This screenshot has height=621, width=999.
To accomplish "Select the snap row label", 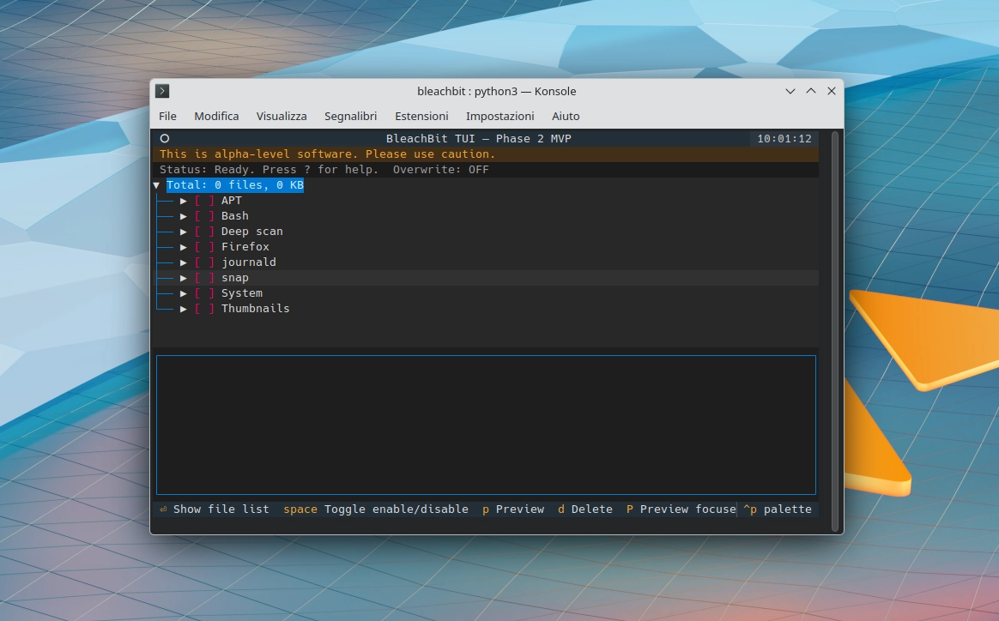I will 235,278.
